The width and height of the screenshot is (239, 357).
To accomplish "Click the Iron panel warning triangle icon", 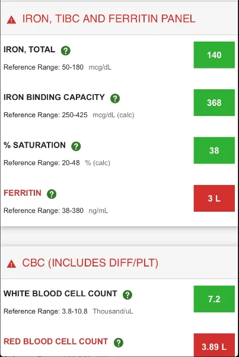I will [x=11, y=20].
